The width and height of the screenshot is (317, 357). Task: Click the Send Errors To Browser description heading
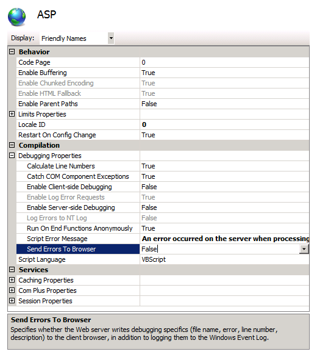point(51,320)
